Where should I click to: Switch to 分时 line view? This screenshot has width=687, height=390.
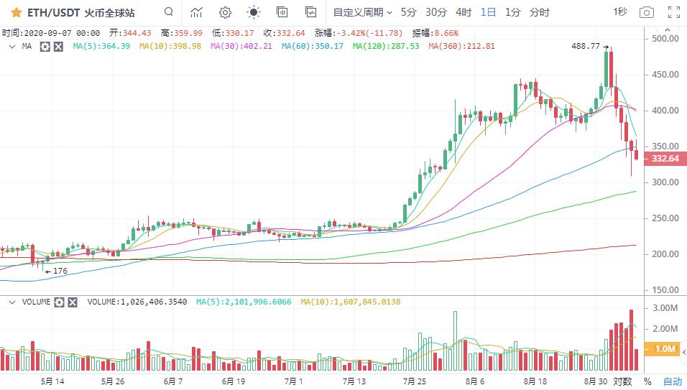point(540,12)
